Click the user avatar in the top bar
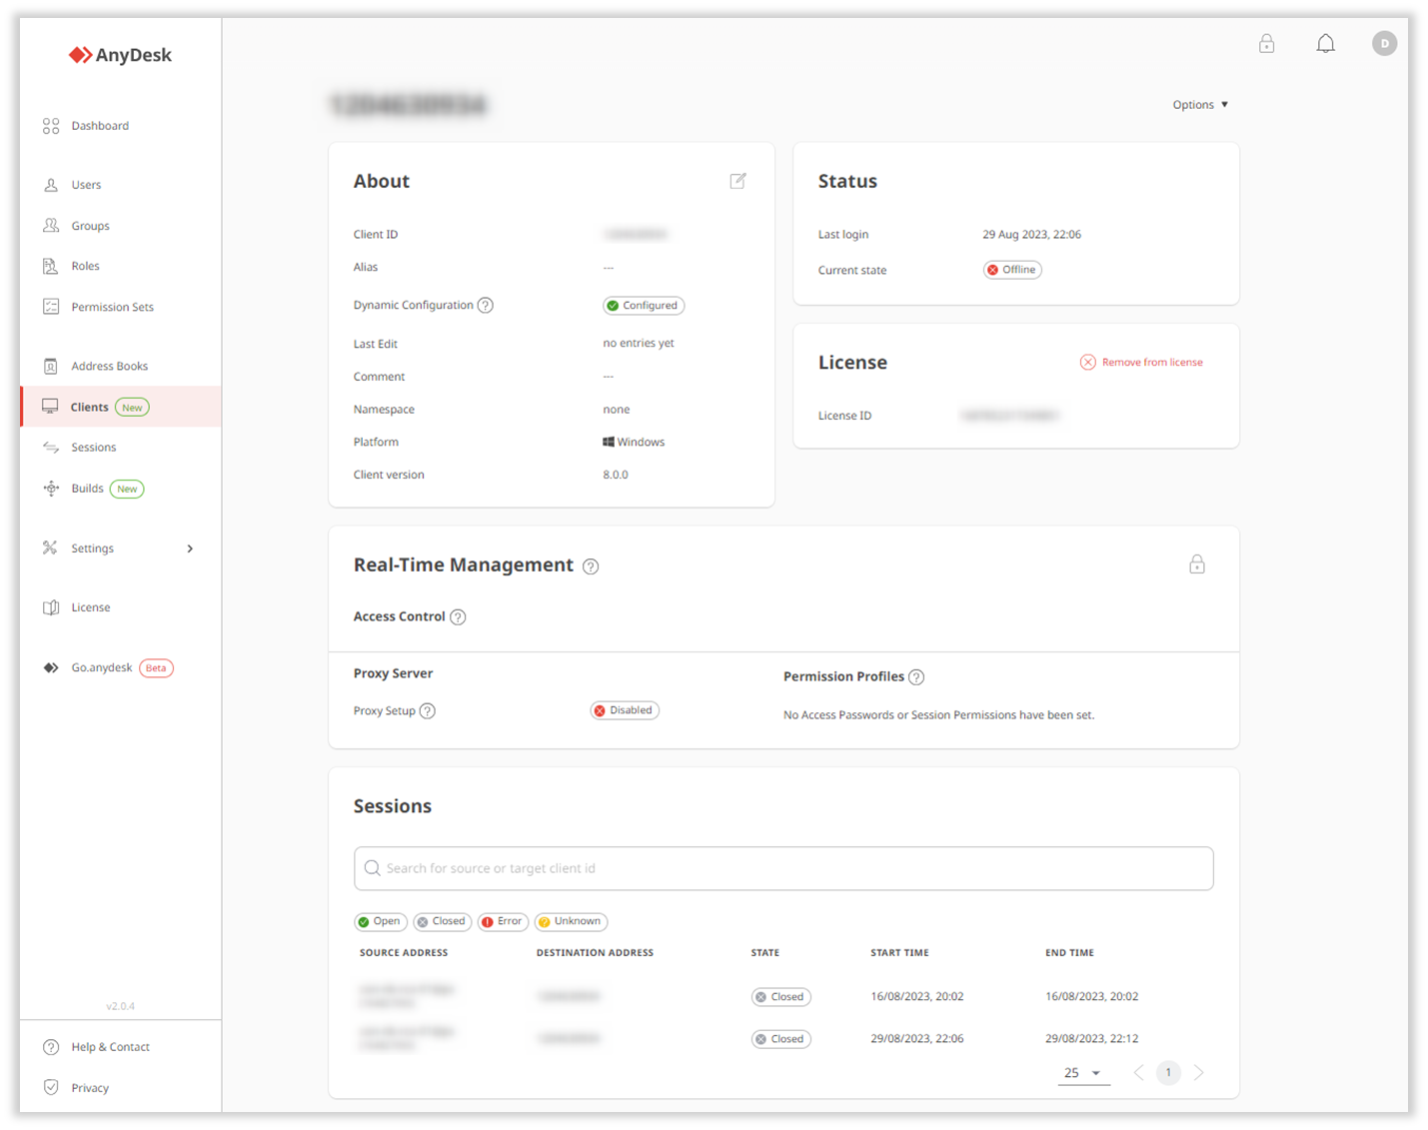Screen dimensions: 1428x1130 pos(1384,43)
